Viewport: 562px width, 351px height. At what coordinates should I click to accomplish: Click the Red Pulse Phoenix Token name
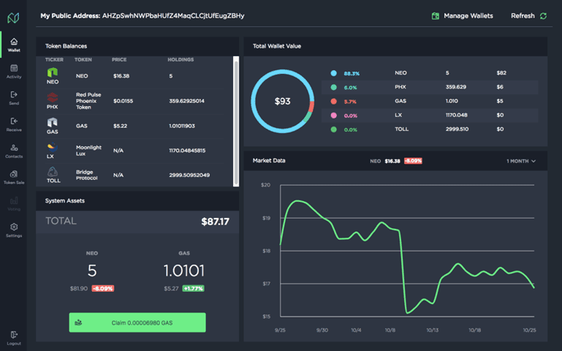pos(88,101)
